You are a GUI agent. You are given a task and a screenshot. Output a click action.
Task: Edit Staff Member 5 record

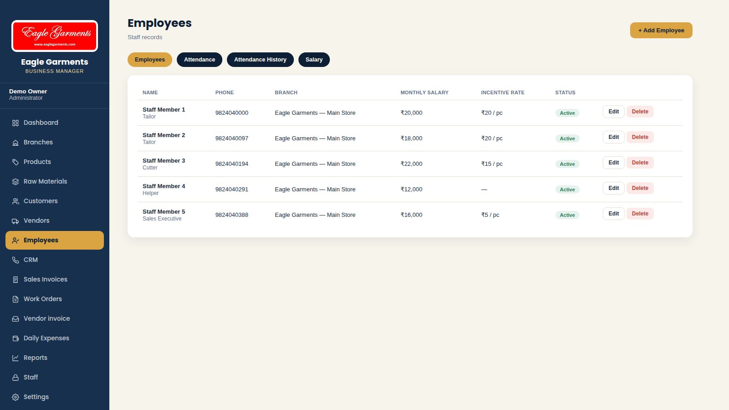[614, 214]
